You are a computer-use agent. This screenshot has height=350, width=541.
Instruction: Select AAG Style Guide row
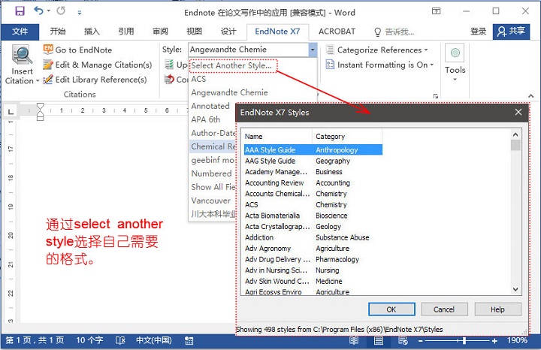[x=313, y=161]
